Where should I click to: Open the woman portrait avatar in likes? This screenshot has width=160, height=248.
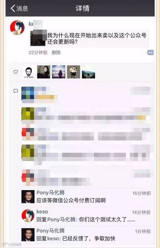(43, 72)
